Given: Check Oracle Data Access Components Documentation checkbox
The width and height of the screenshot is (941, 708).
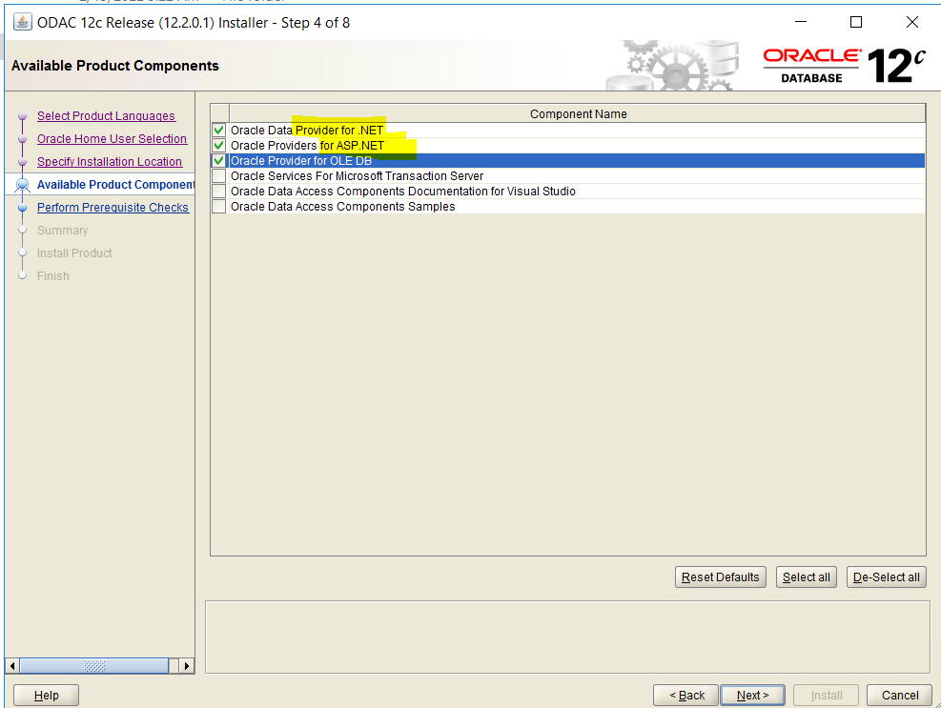Looking at the screenshot, I should [x=219, y=192].
